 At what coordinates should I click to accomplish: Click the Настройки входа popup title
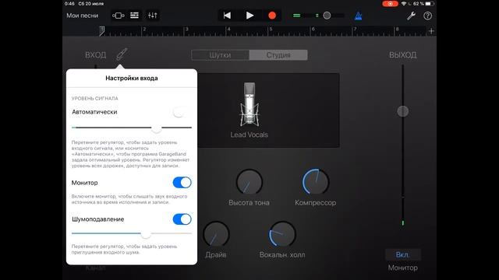point(132,78)
